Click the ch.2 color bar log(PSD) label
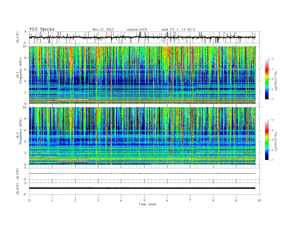This screenshot has width=292, height=225. (276, 141)
